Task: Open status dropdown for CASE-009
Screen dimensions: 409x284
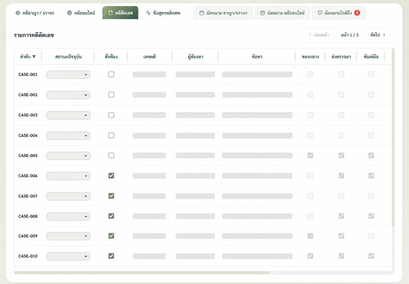Action: (68, 236)
